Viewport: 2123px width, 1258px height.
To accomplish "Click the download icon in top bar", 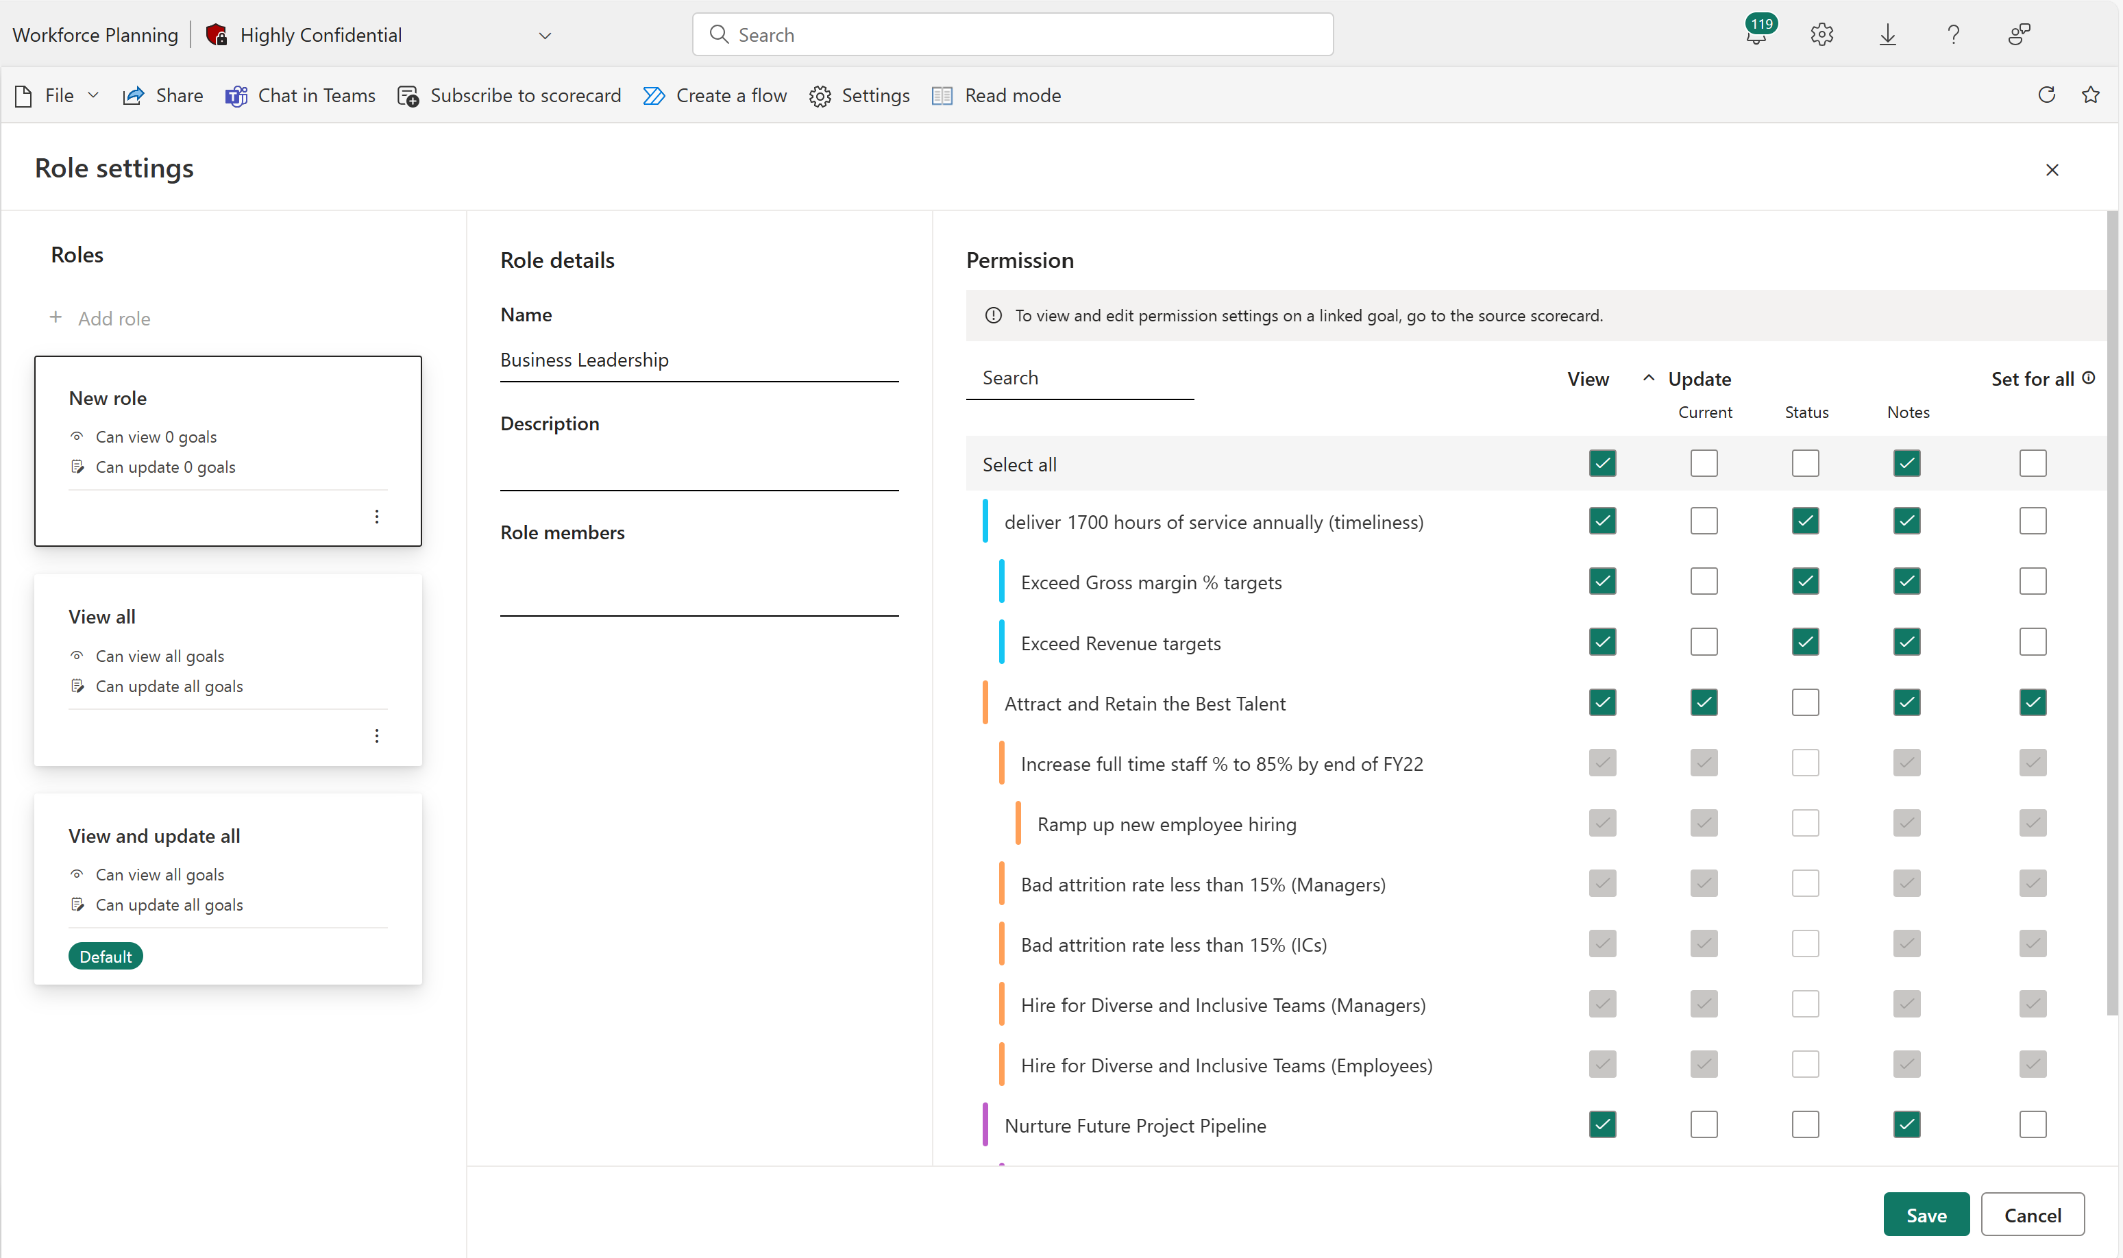I will tap(1888, 33).
